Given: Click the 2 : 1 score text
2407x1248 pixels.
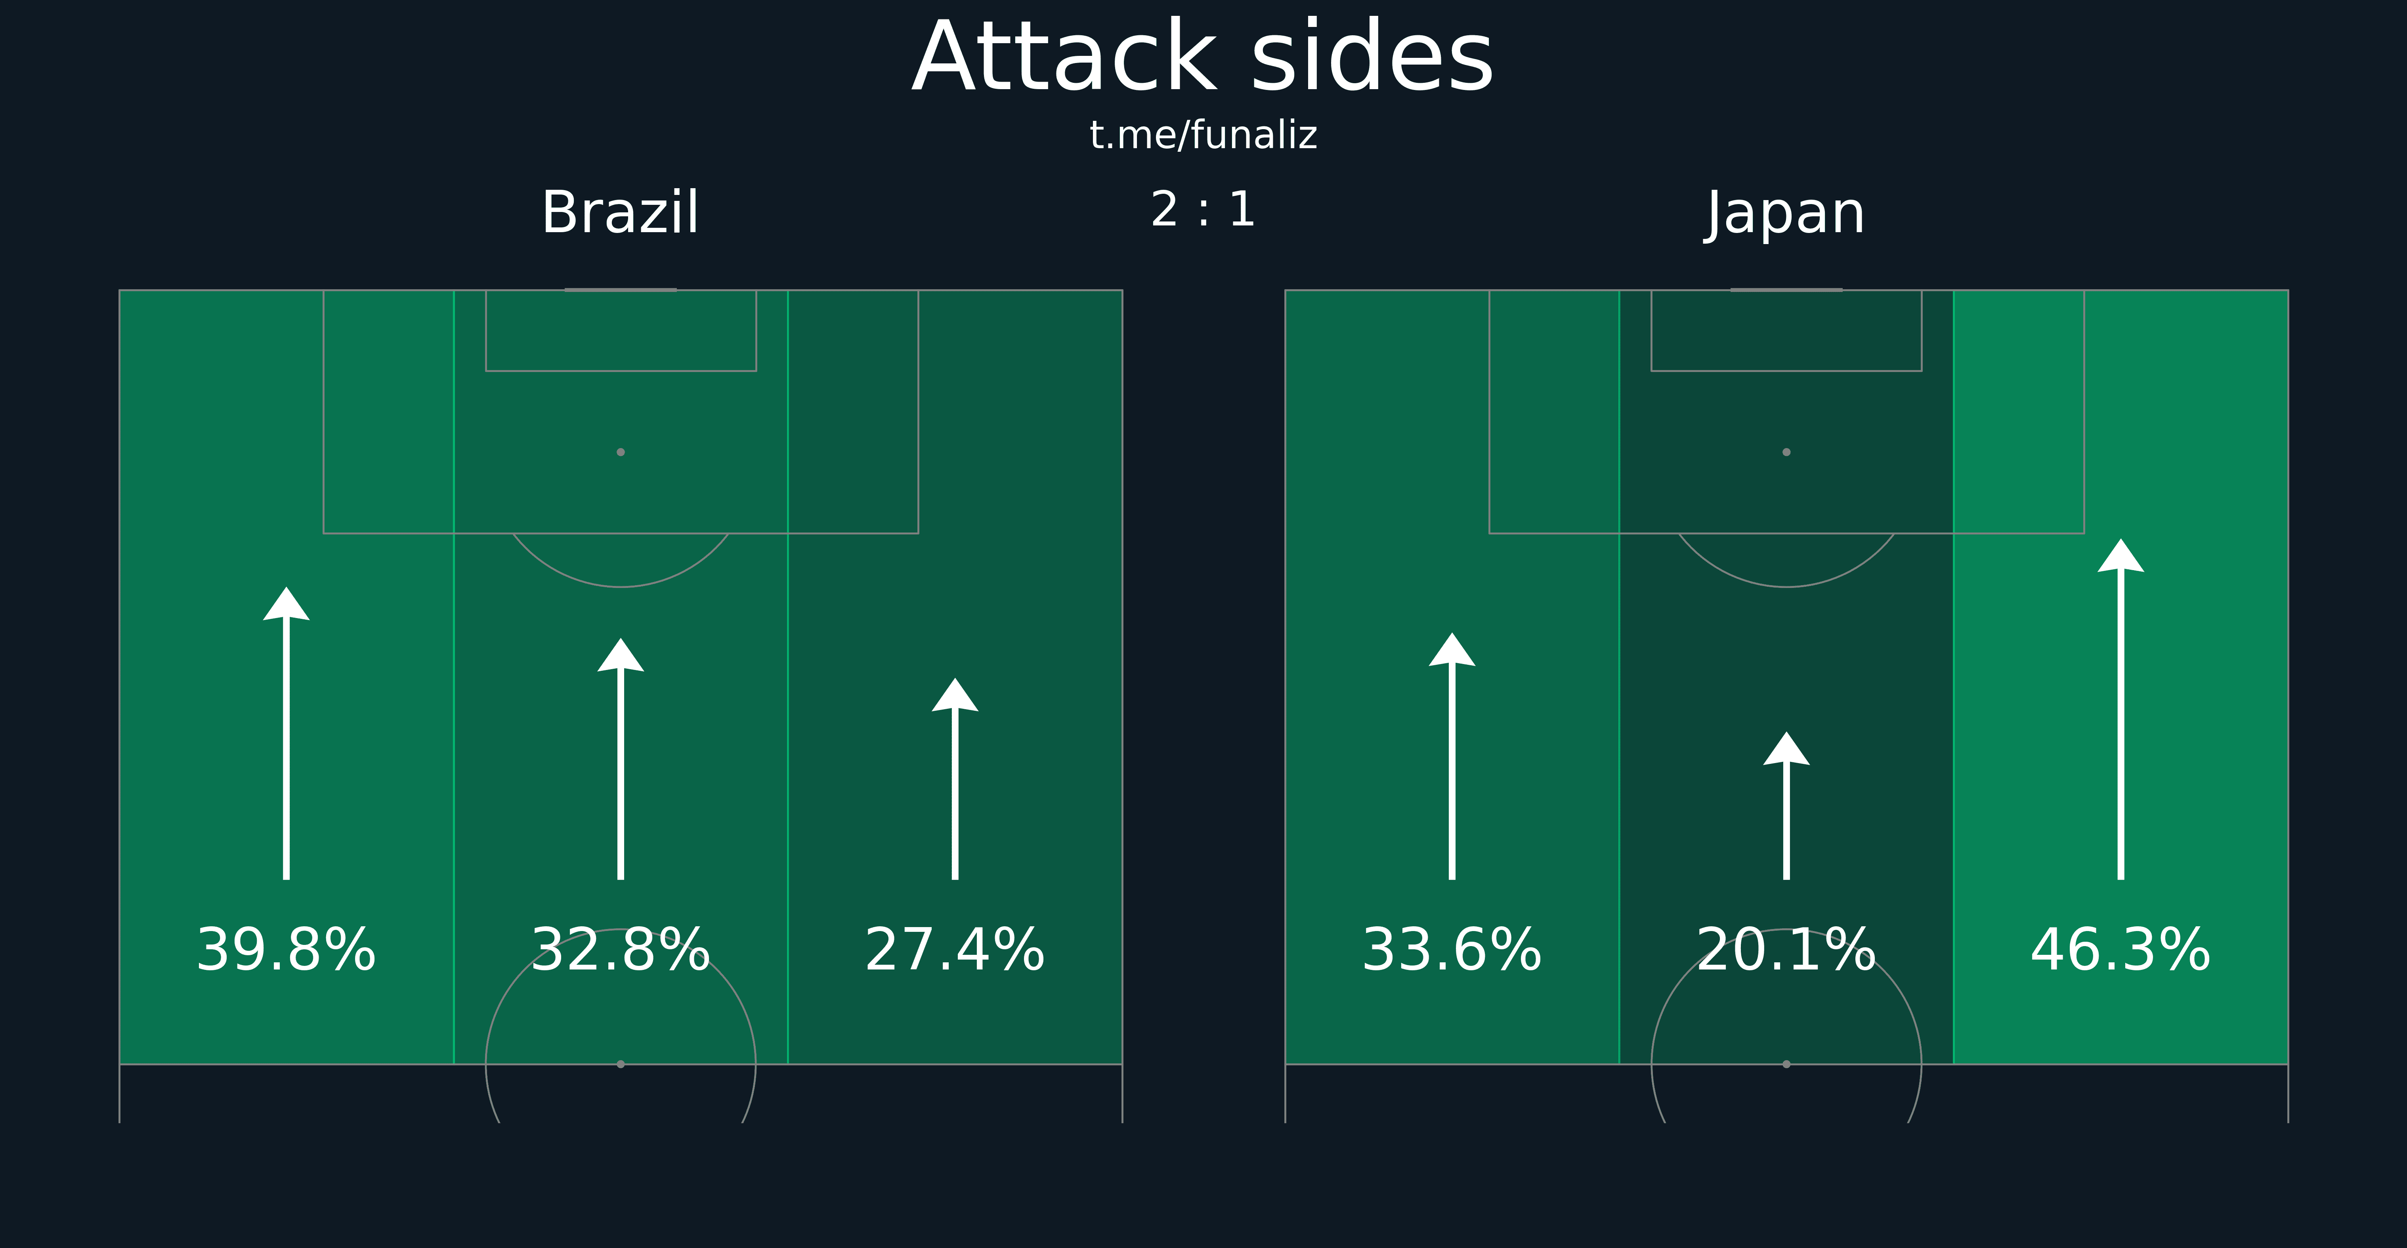Looking at the screenshot, I should [1203, 209].
